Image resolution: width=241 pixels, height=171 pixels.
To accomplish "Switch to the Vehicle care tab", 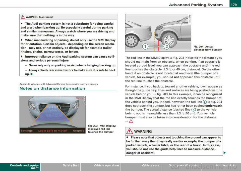I will click(141, 167).
